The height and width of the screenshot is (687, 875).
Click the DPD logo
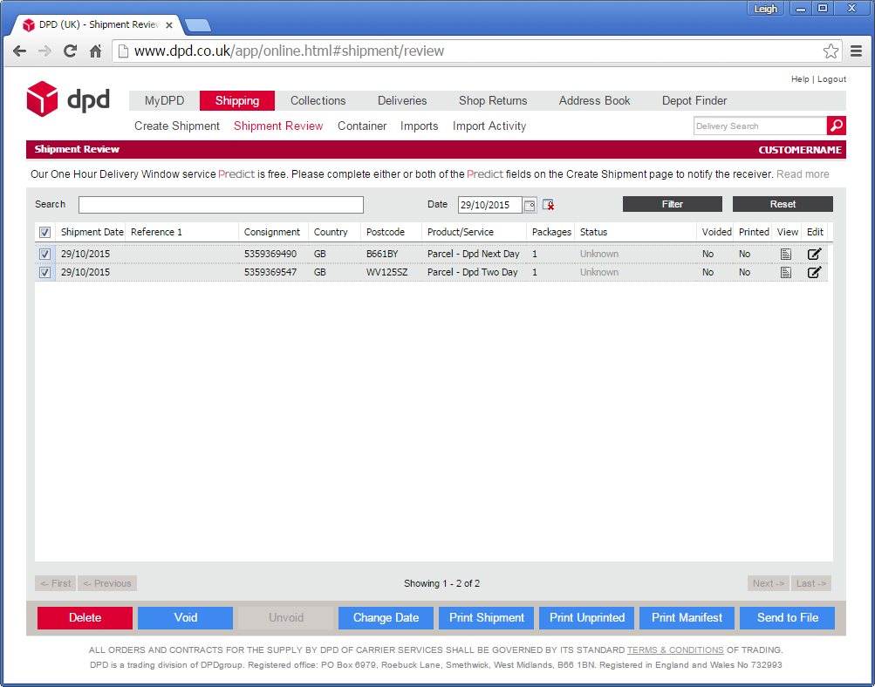click(x=68, y=99)
